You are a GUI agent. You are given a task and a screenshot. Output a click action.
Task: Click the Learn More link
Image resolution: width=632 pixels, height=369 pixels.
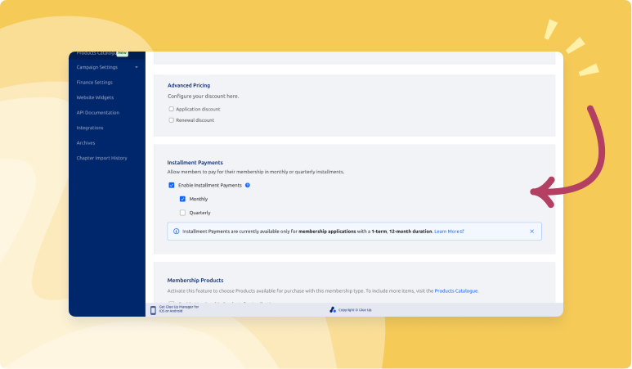[x=449, y=232]
